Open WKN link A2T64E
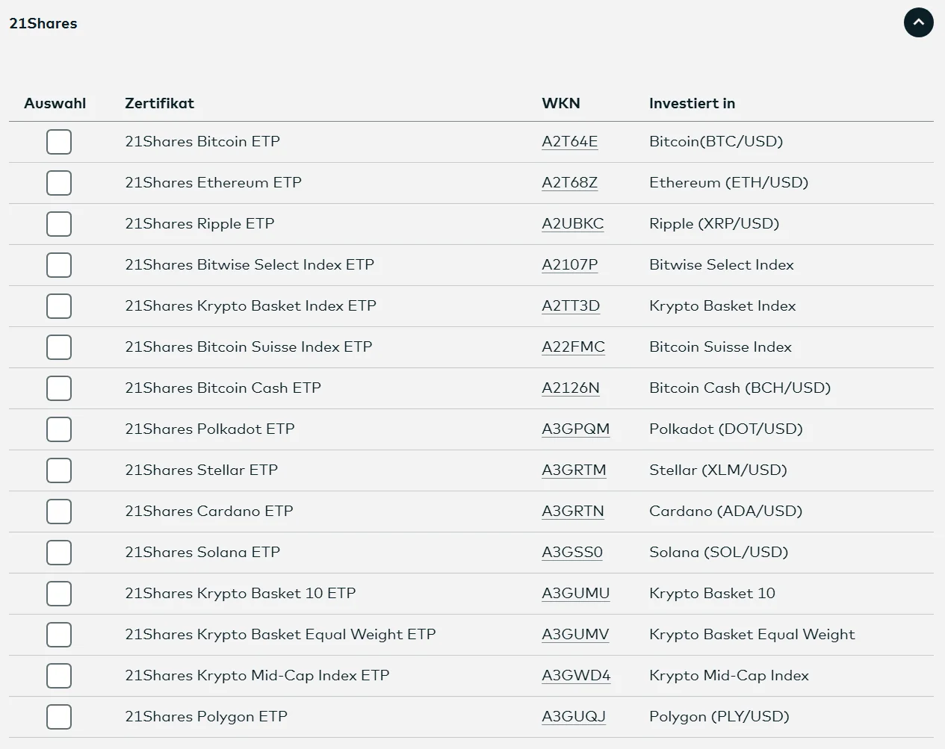This screenshot has width=945, height=749. [x=569, y=142]
